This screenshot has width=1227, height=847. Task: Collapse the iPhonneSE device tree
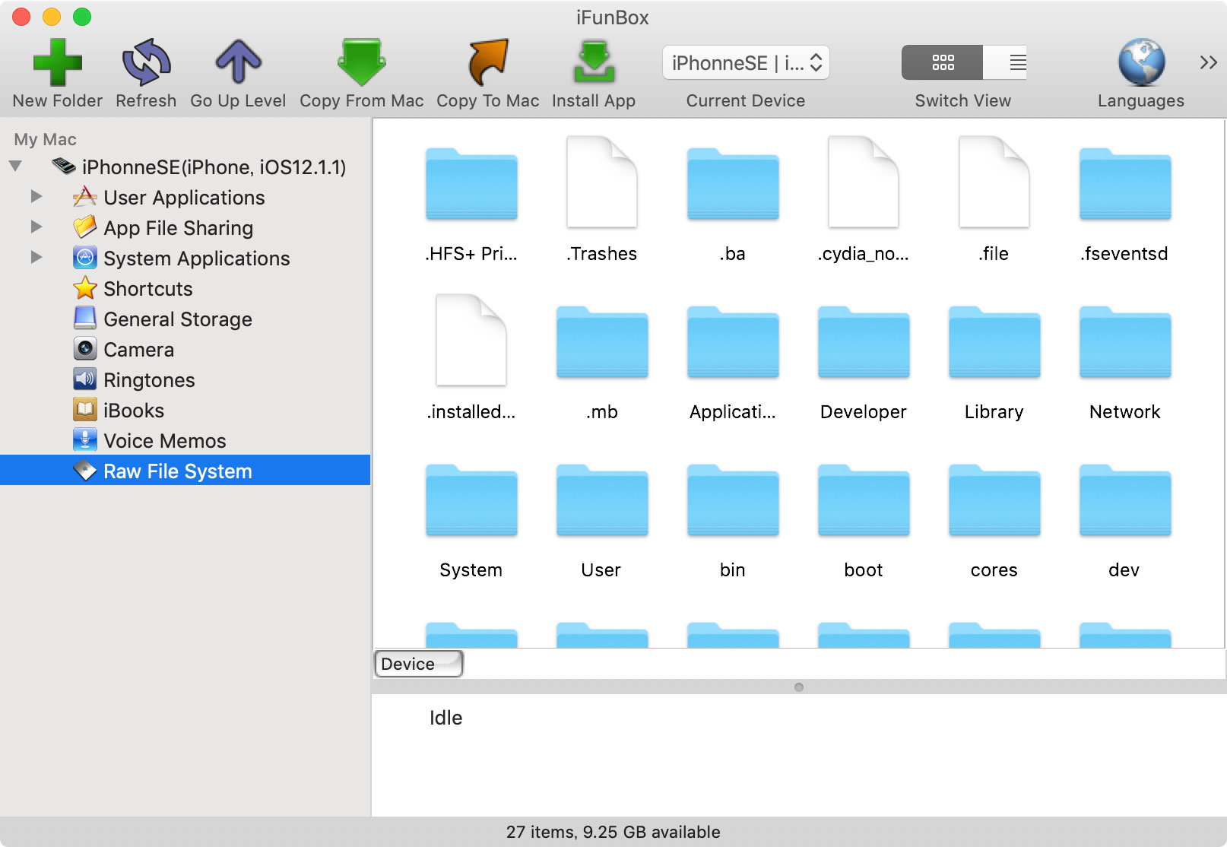click(x=15, y=167)
